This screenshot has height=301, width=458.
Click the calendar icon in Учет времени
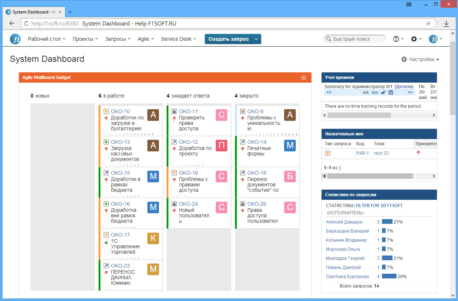pos(391,92)
